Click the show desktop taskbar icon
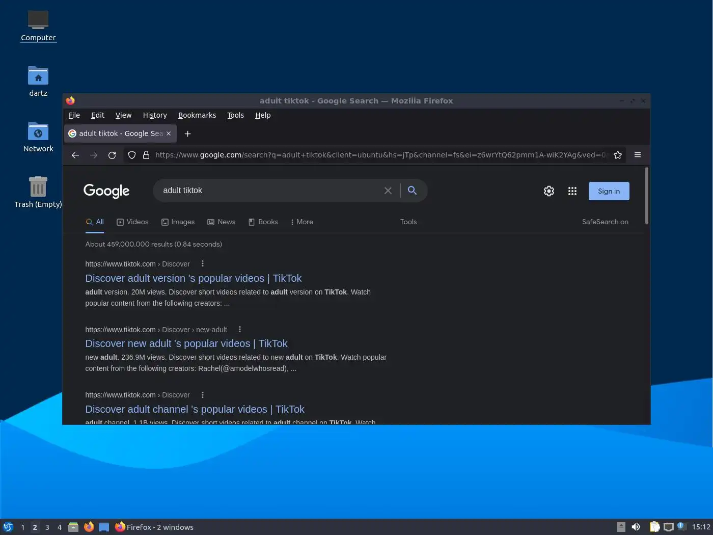This screenshot has width=713, height=535. [x=104, y=527]
